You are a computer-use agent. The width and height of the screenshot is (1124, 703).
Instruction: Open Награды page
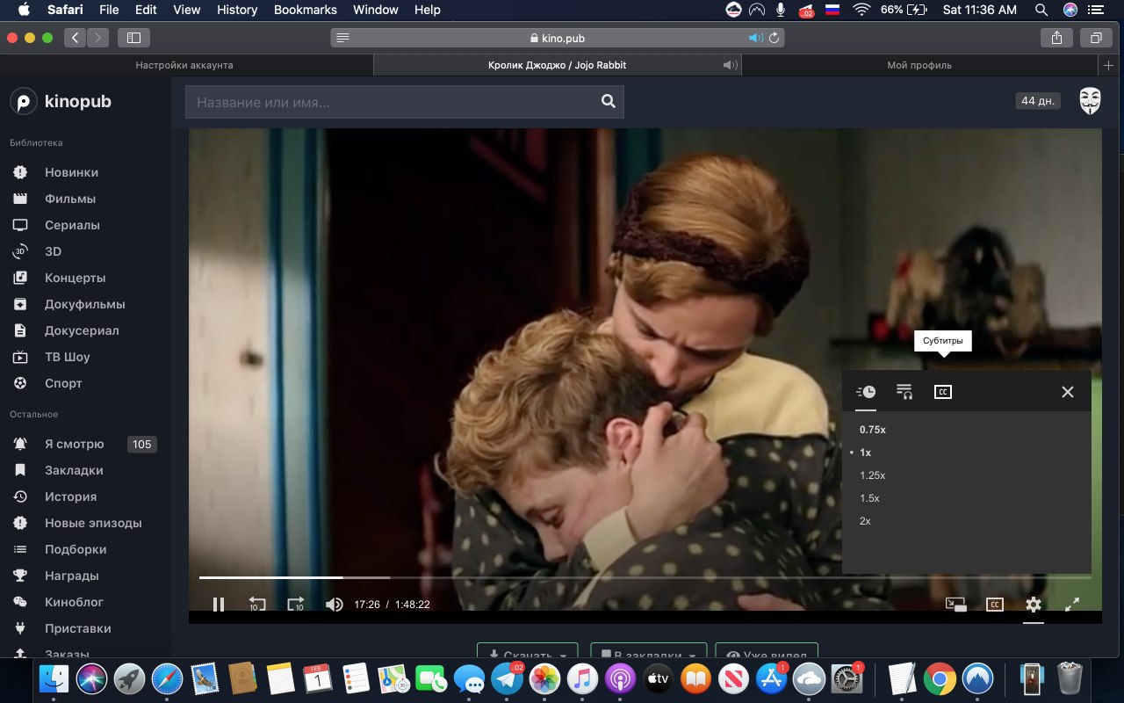pyautogui.click(x=71, y=576)
